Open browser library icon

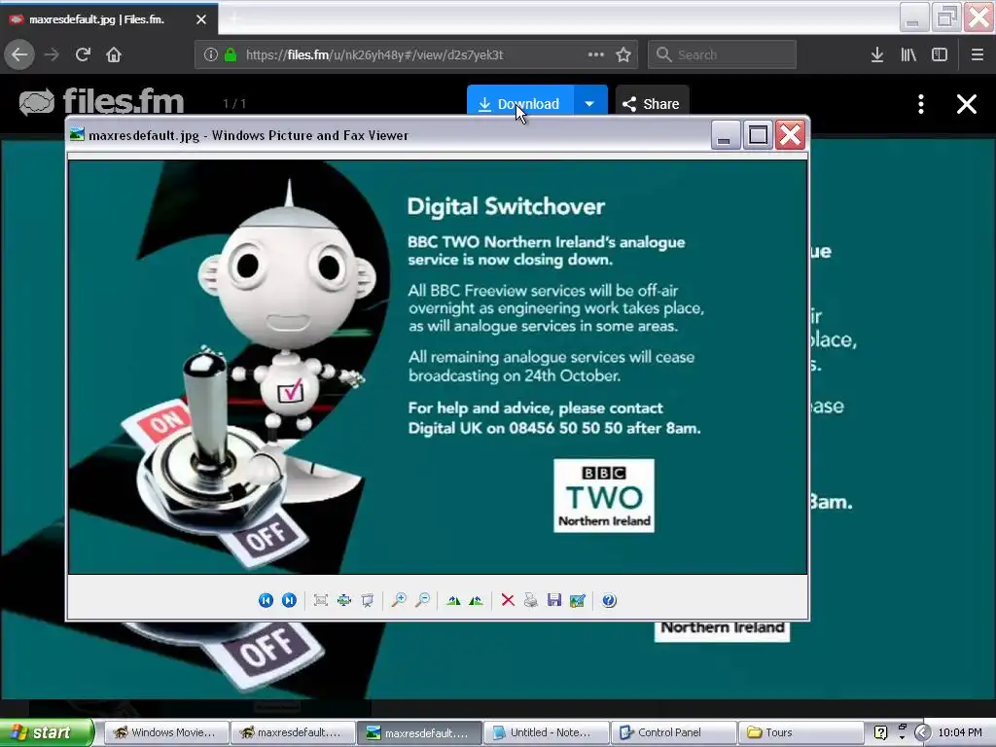pos(908,54)
